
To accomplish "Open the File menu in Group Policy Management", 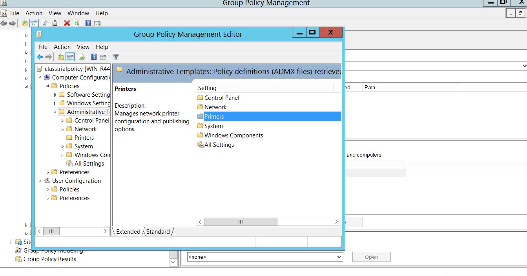I will coord(15,13).
